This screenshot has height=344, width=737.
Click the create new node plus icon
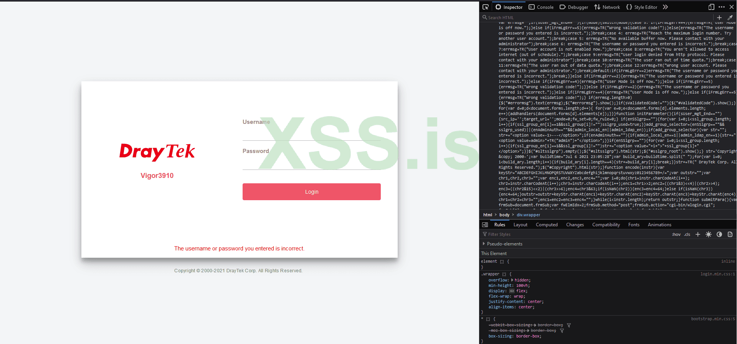coord(719,18)
